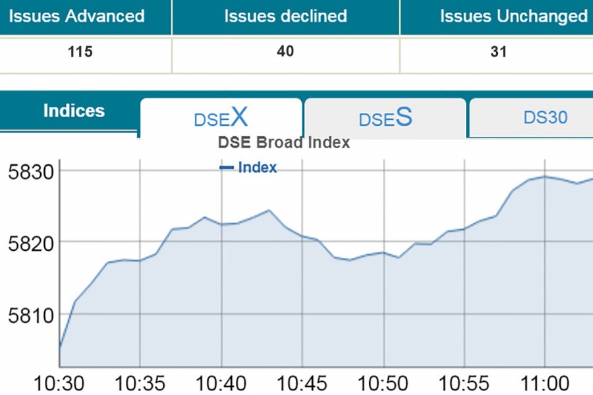Select the 31 unchanged issues value

tap(499, 52)
